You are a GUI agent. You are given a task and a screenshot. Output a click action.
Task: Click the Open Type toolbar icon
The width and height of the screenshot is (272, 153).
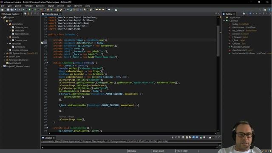coord(58,10)
